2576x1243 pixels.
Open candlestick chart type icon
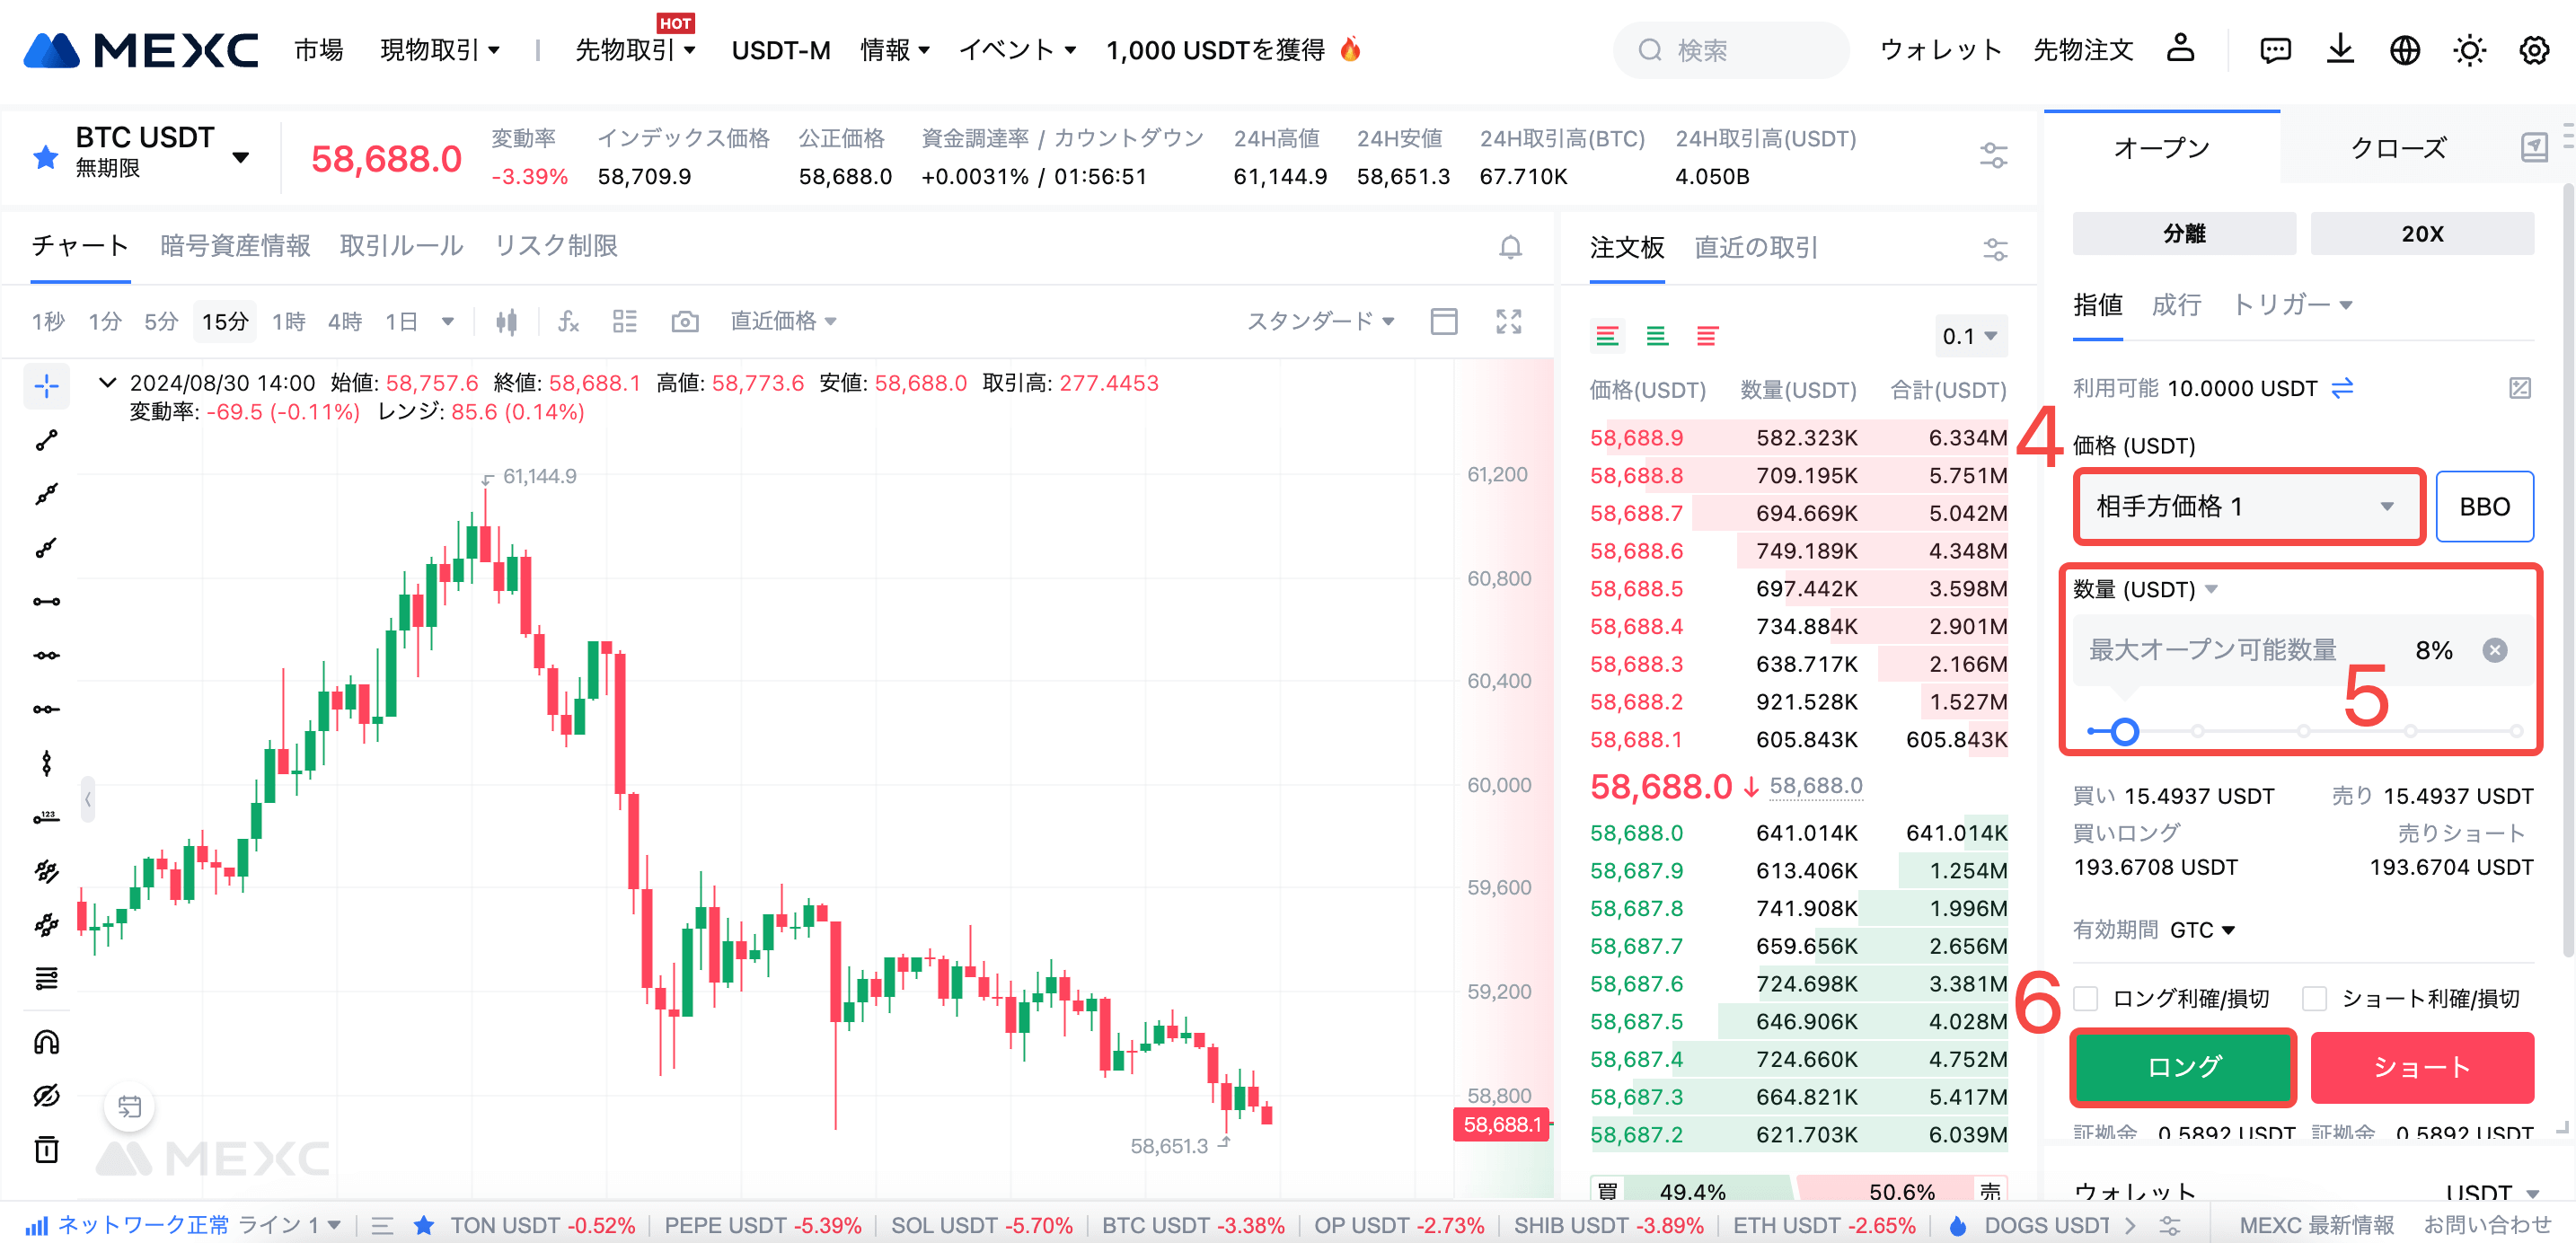(x=507, y=321)
